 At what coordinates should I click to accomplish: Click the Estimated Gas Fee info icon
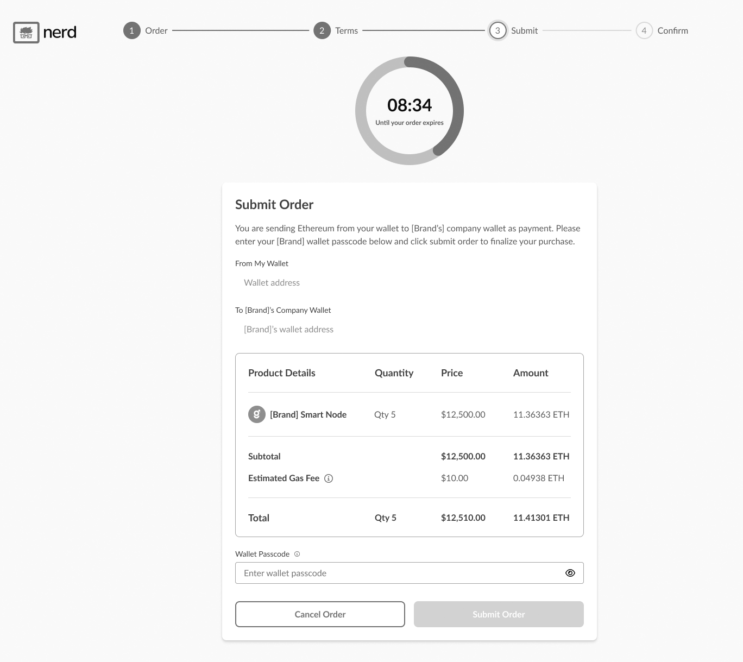329,478
